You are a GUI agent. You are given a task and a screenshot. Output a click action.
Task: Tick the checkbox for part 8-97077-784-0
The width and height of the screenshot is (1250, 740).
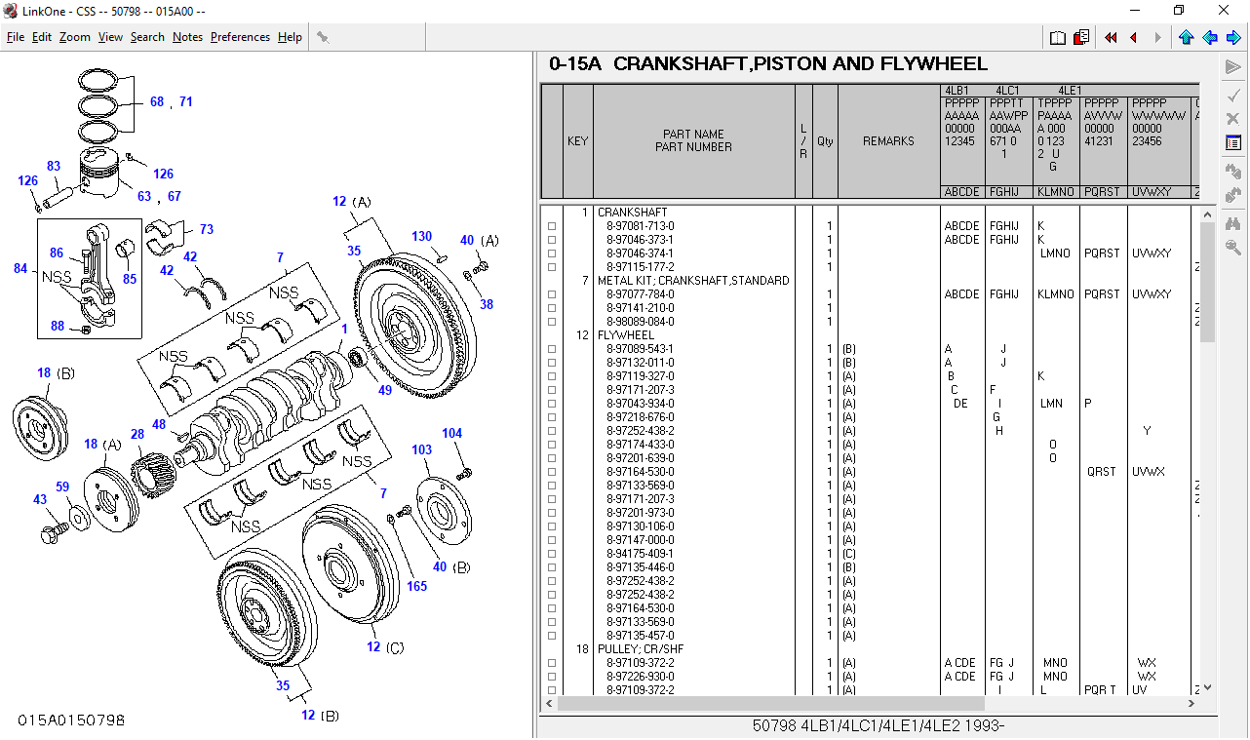[x=552, y=294]
